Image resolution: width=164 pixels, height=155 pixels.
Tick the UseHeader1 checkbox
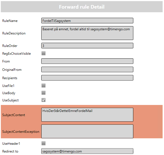click(x=44, y=143)
